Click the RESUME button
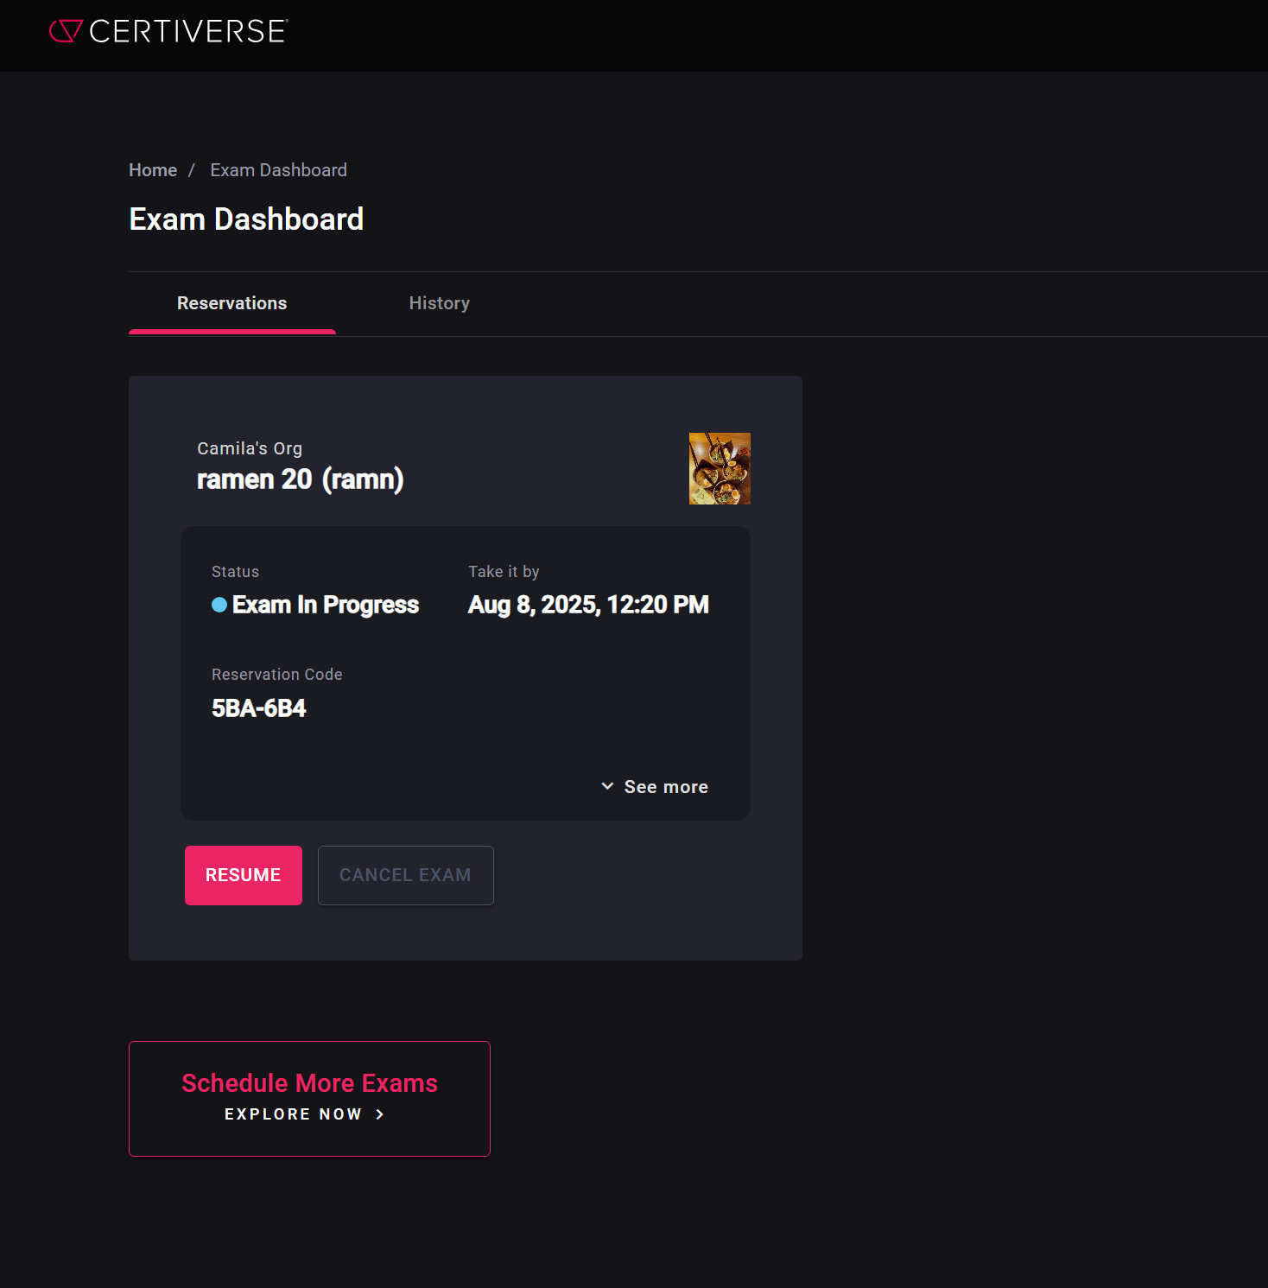Image resolution: width=1268 pixels, height=1288 pixels. tap(244, 875)
